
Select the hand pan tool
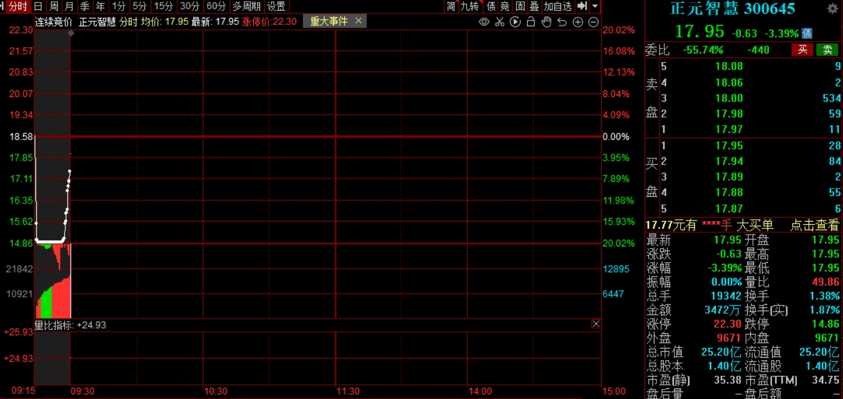point(546,22)
